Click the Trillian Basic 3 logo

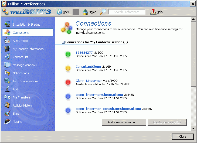coord(27,12)
